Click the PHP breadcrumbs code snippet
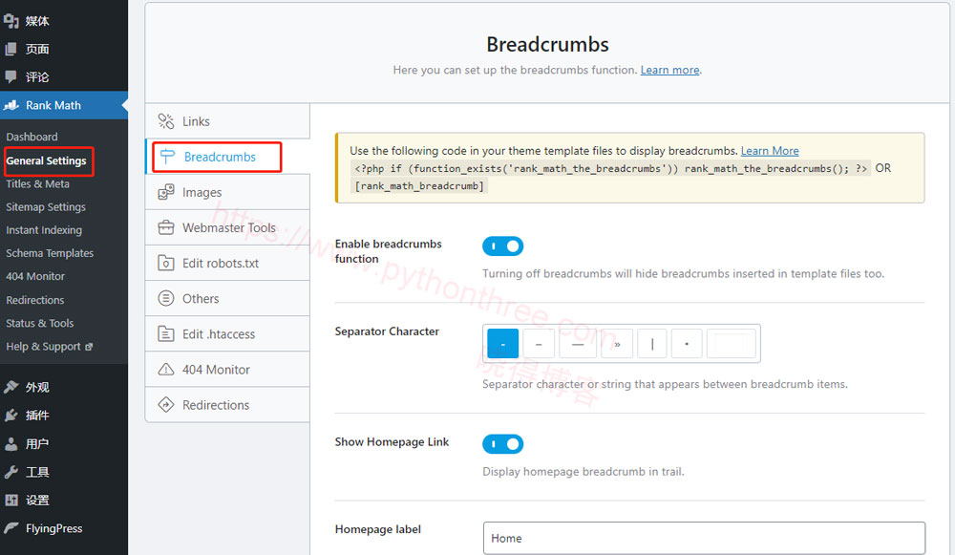The width and height of the screenshot is (955, 555). tap(611, 168)
